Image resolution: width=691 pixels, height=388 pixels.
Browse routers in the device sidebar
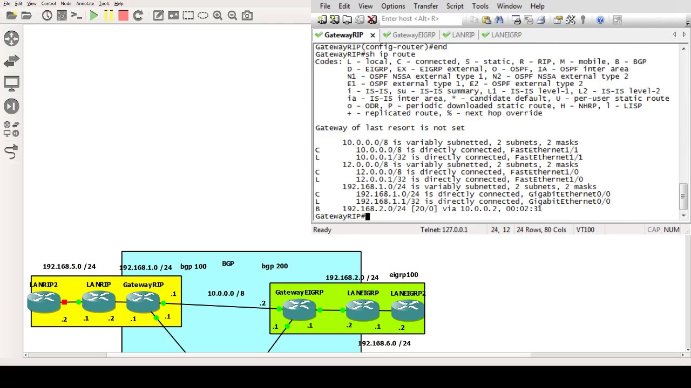point(11,38)
